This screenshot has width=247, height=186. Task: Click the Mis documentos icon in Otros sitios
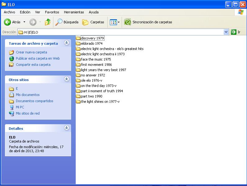coord(11,95)
